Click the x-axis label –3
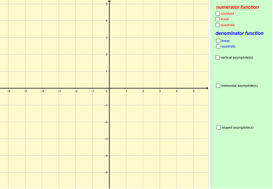 coord(59,91)
